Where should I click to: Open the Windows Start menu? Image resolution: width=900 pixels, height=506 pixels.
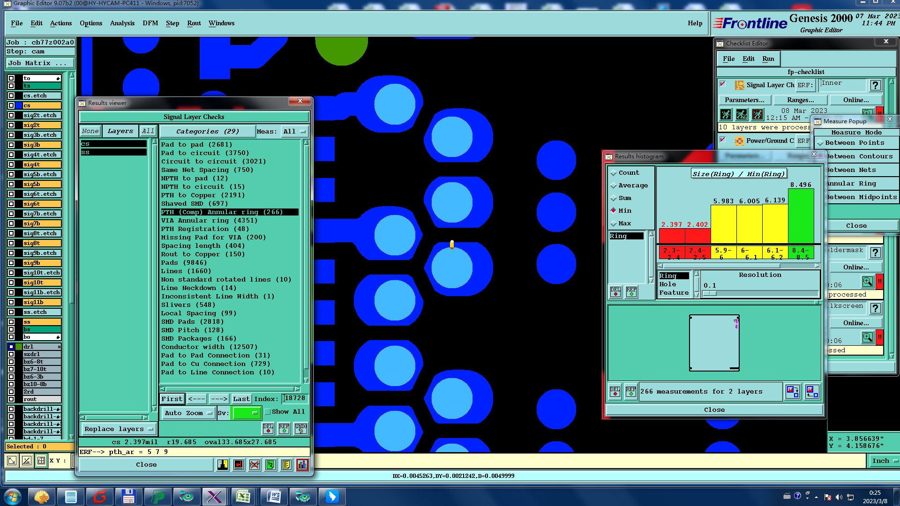12,497
